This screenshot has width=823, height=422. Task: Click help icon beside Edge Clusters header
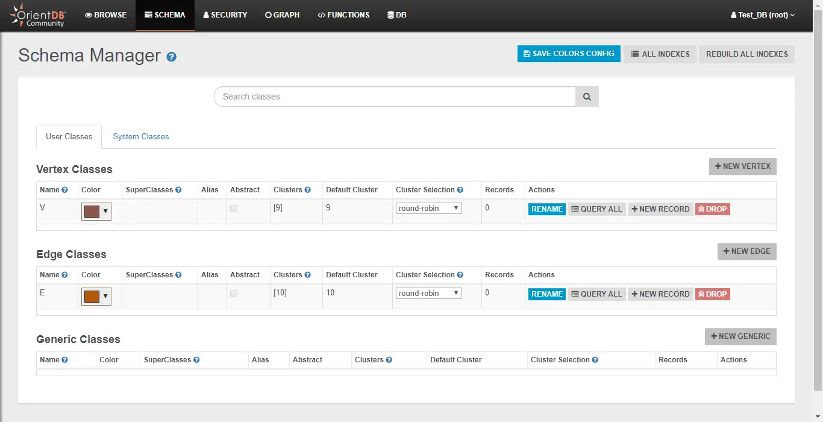click(308, 275)
